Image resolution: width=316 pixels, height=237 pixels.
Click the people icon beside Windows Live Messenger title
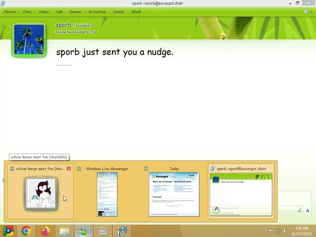79,168
